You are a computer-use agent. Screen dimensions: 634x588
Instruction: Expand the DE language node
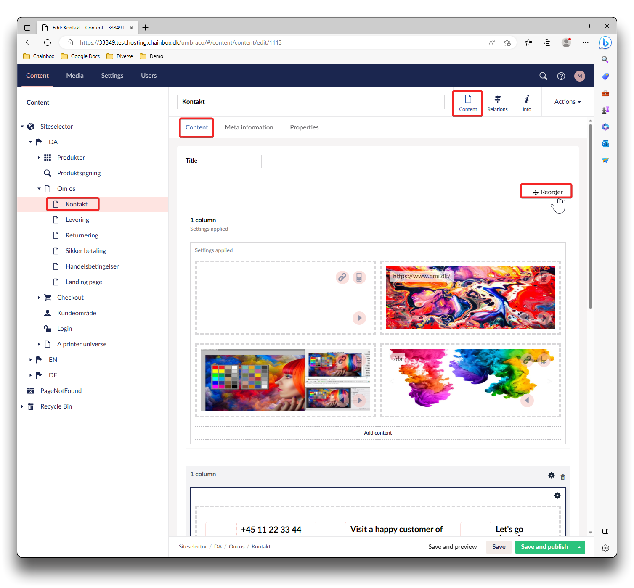tap(30, 375)
